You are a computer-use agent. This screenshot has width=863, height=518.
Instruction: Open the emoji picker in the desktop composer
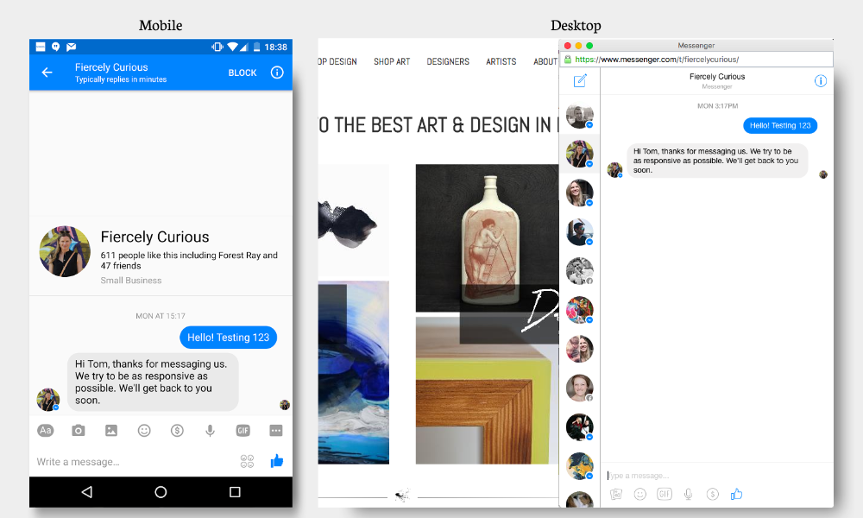(640, 495)
